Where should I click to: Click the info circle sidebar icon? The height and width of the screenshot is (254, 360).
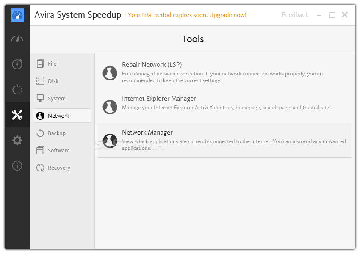(x=17, y=166)
